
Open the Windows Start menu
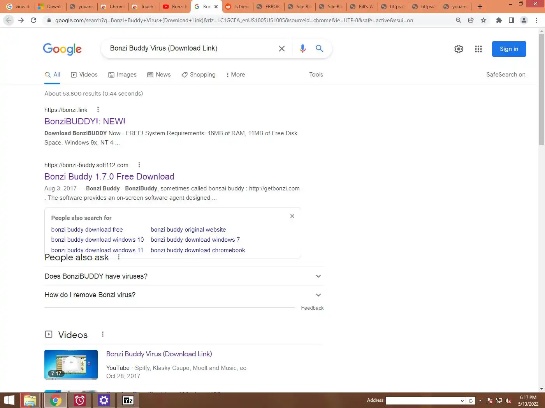(9, 400)
